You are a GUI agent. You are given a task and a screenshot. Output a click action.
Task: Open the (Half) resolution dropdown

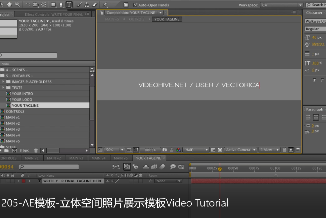[196, 150]
